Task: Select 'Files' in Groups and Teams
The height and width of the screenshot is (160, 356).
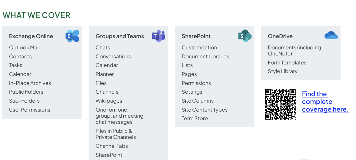Action: [101, 83]
